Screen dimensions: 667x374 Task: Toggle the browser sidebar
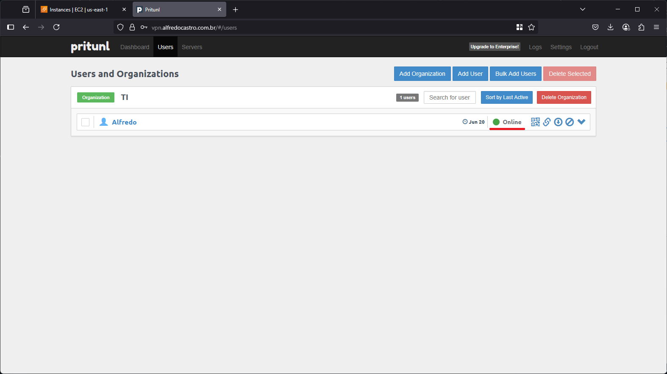(x=11, y=27)
